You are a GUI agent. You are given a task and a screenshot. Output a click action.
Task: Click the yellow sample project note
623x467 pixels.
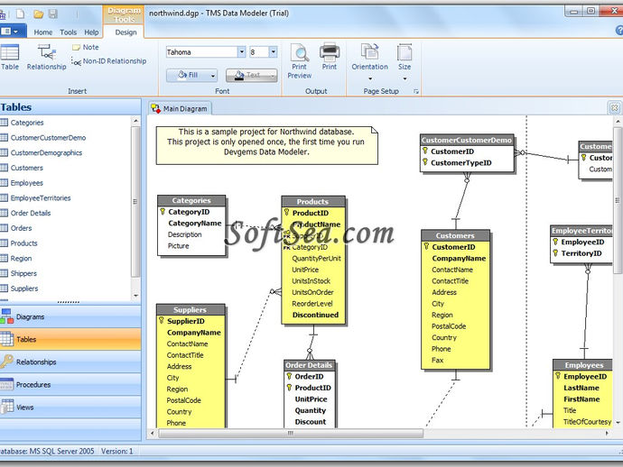(x=266, y=145)
